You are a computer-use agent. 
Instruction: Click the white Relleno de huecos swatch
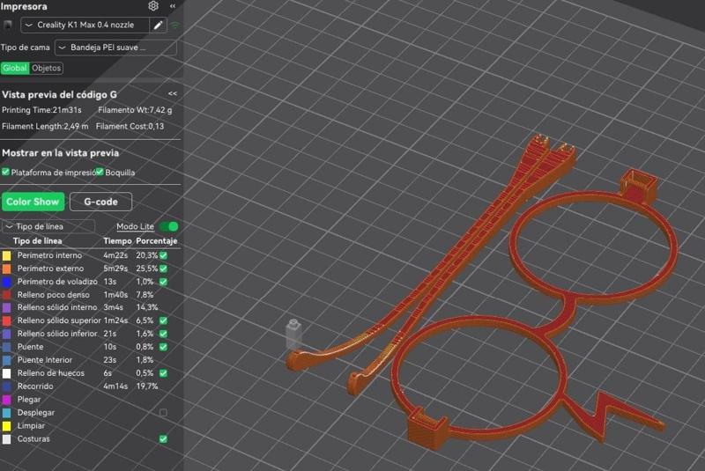7,373
